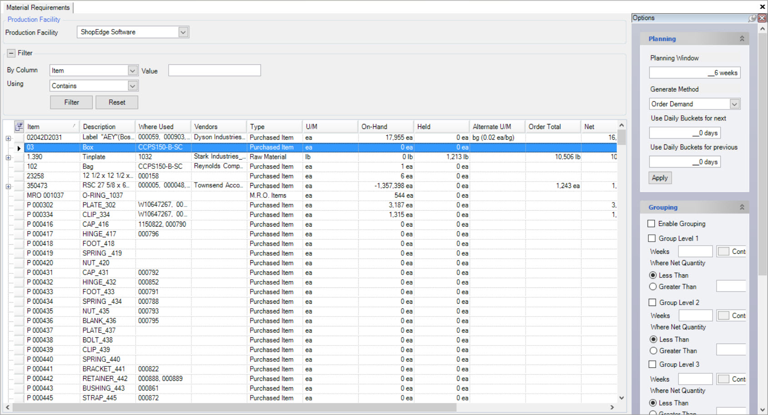Expand row 350473
Screen dimensions: 768x415
click(8, 186)
